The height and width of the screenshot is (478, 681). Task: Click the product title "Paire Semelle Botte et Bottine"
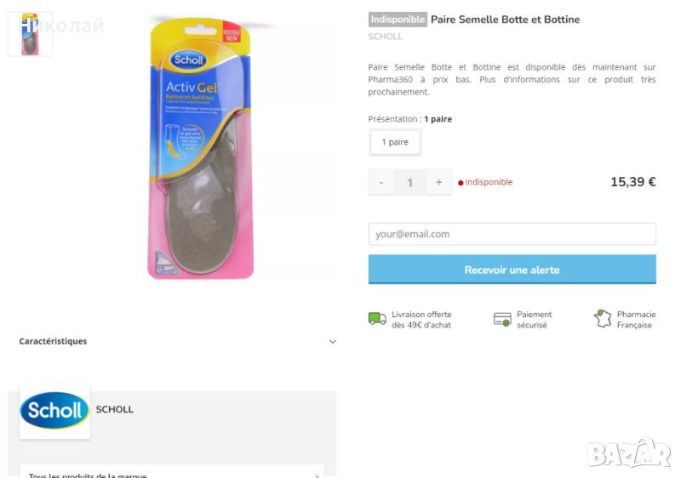(505, 20)
